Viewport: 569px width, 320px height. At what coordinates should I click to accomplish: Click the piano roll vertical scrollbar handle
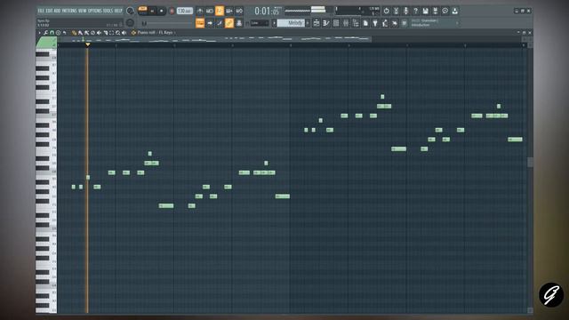click(530, 162)
